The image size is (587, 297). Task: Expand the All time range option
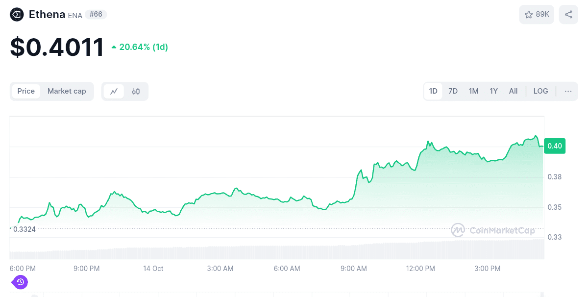tap(513, 91)
